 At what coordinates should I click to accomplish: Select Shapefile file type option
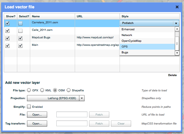tap(69, 90)
